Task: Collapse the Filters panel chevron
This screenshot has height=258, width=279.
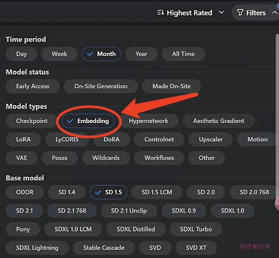Action: point(274,13)
